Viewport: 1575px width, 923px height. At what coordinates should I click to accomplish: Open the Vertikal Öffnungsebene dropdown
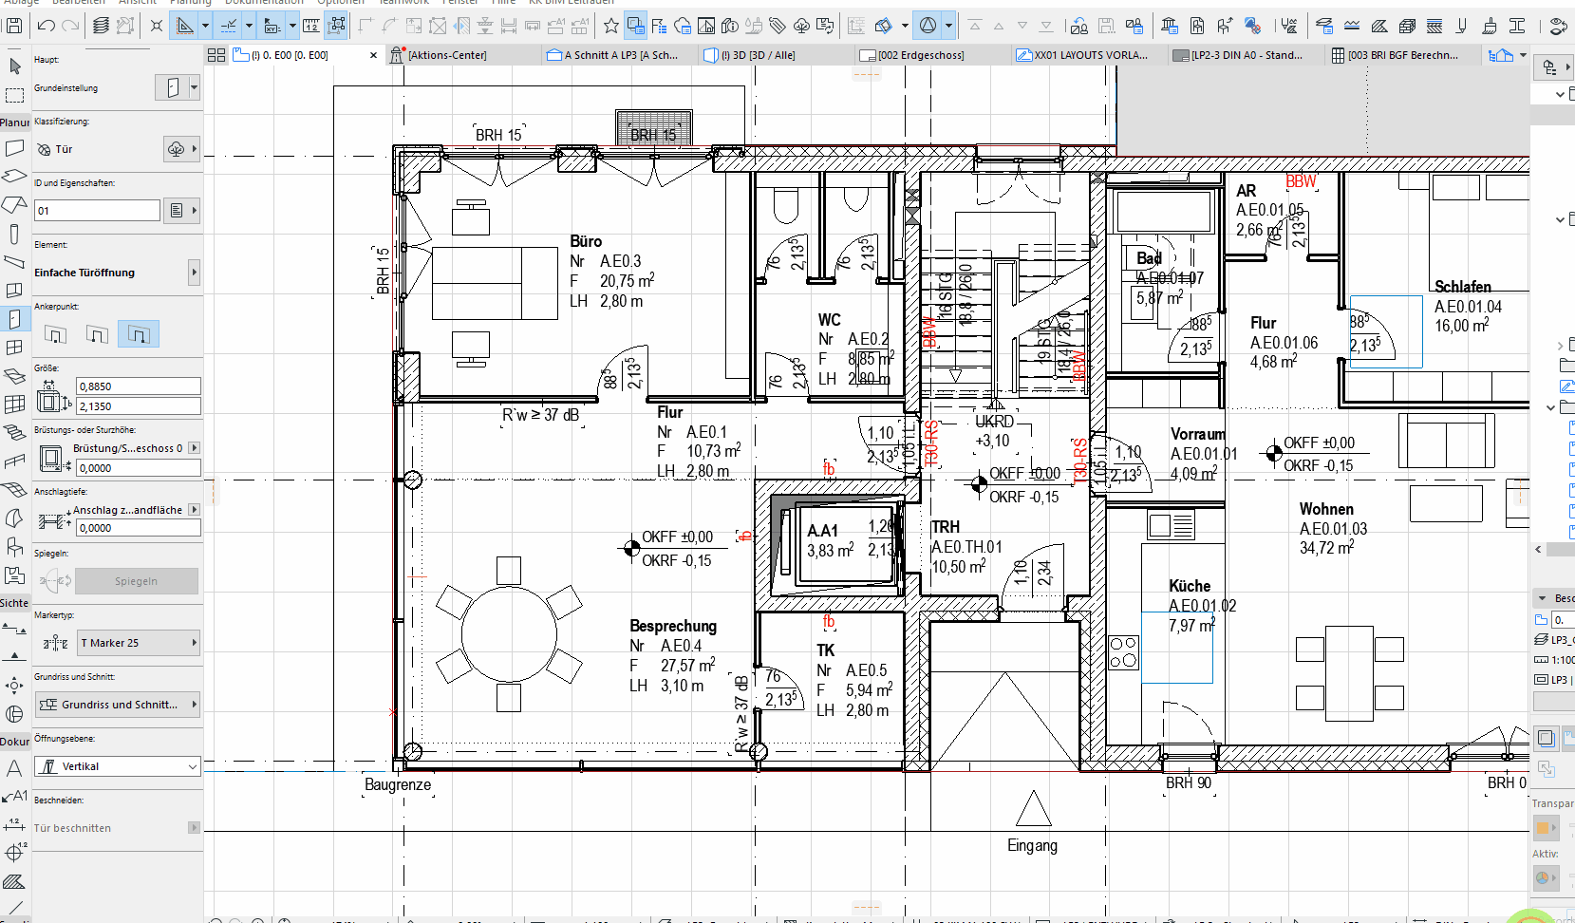coord(118,766)
